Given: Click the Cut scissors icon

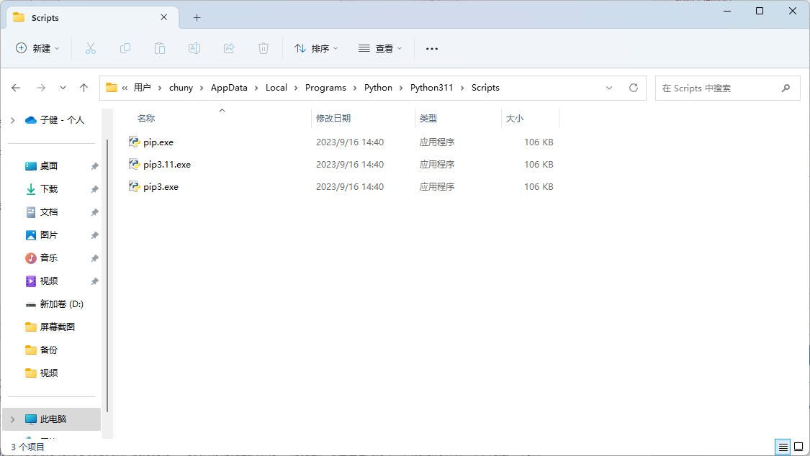Looking at the screenshot, I should pyautogui.click(x=91, y=48).
